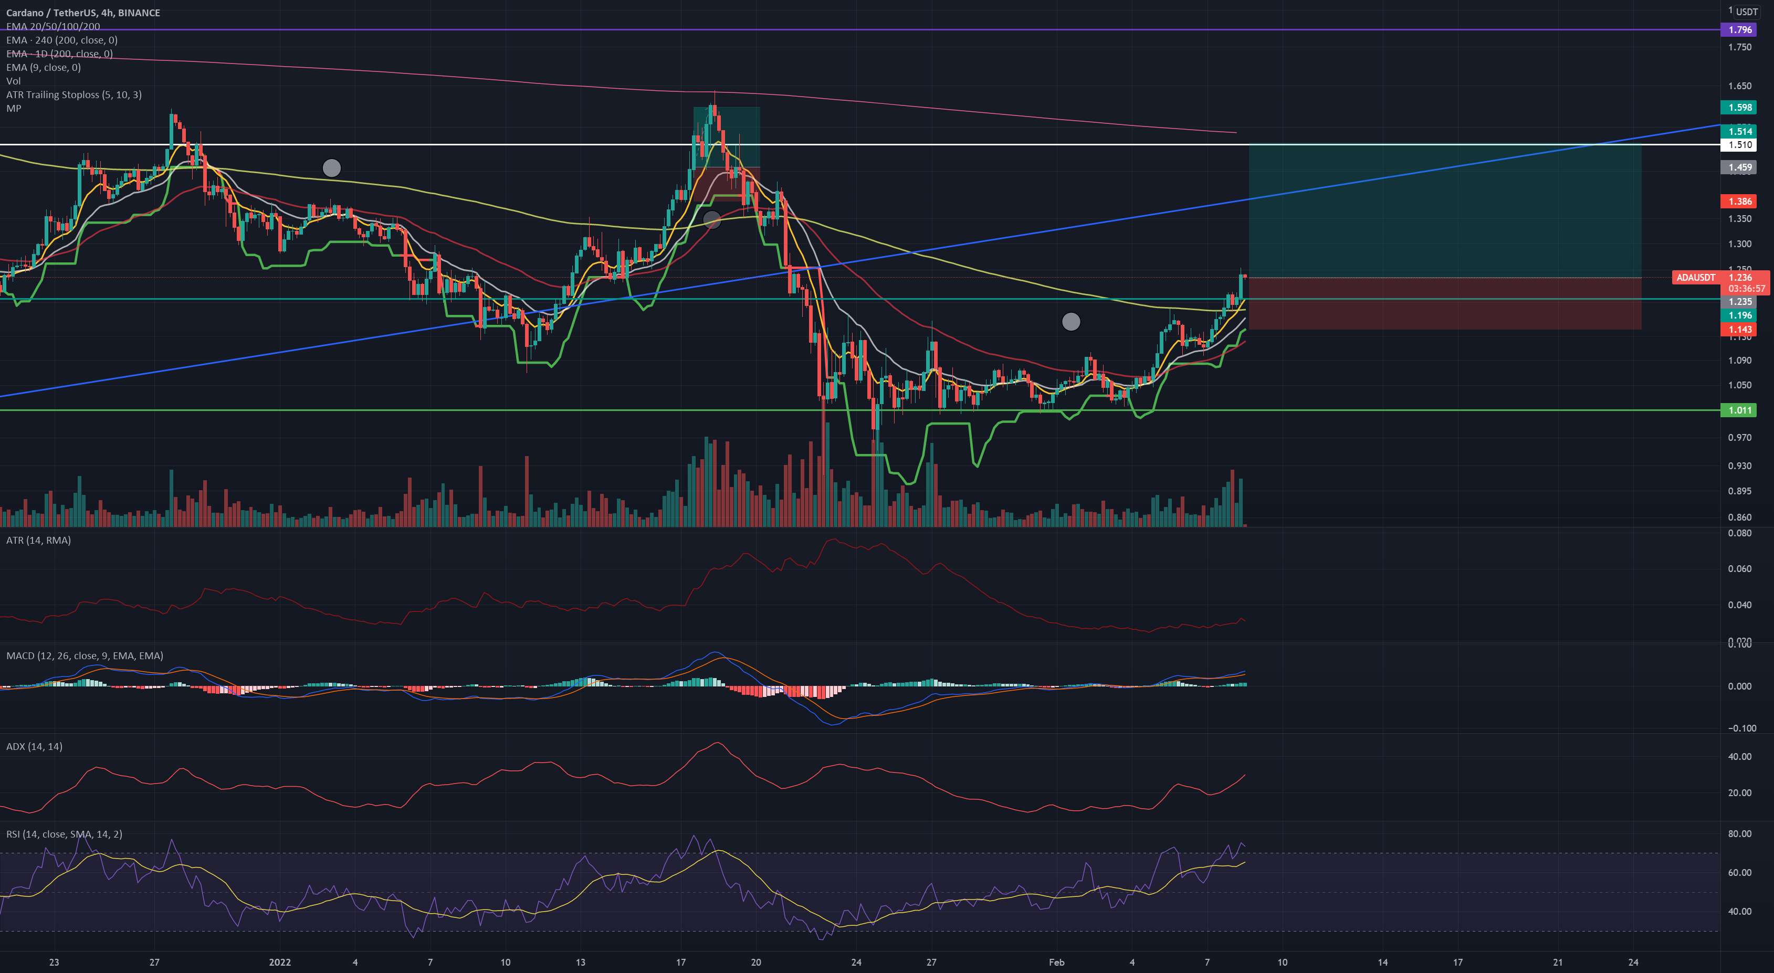Viewport: 1774px width, 973px height.
Task: Select the small position box near January 18
Action: pyautogui.click(x=727, y=154)
